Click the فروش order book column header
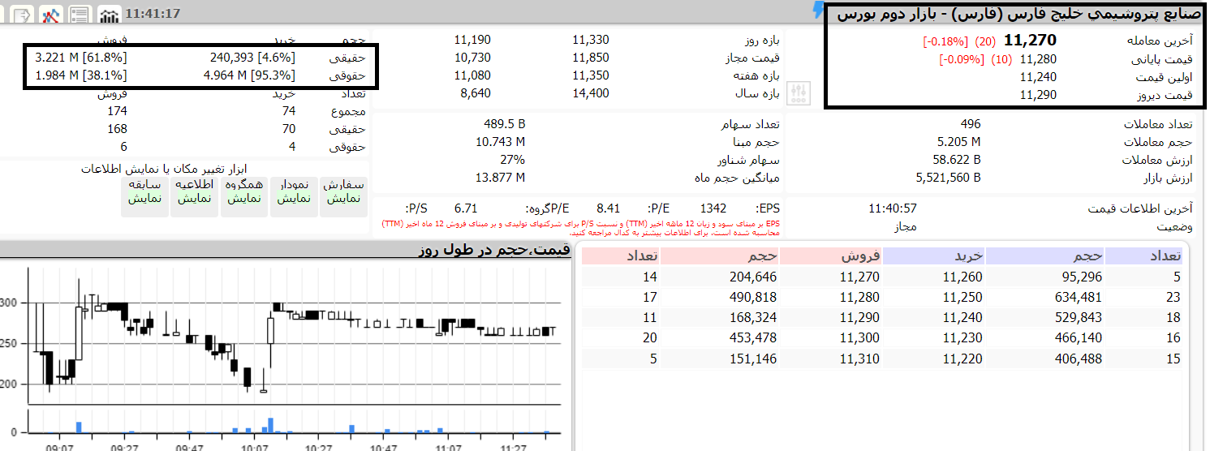Image resolution: width=1210 pixels, height=451 pixels. click(x=831, y=256)
